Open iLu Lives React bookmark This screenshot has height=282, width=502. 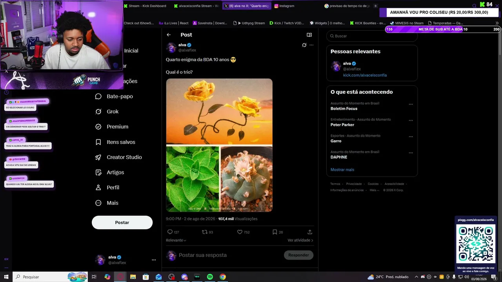(x=173, y=23)
